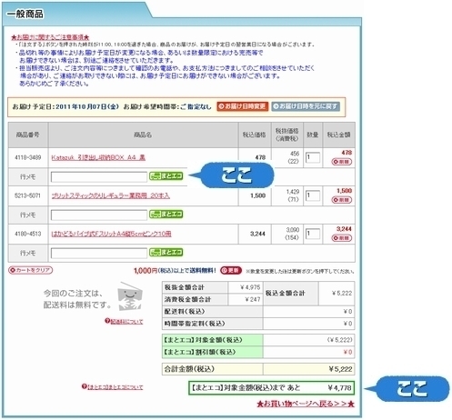Image resolution: width=452 pixels, height=420 pixels.
Task: Click the まとエコ button for Katazuk item
Action: [x=166, y=176]
